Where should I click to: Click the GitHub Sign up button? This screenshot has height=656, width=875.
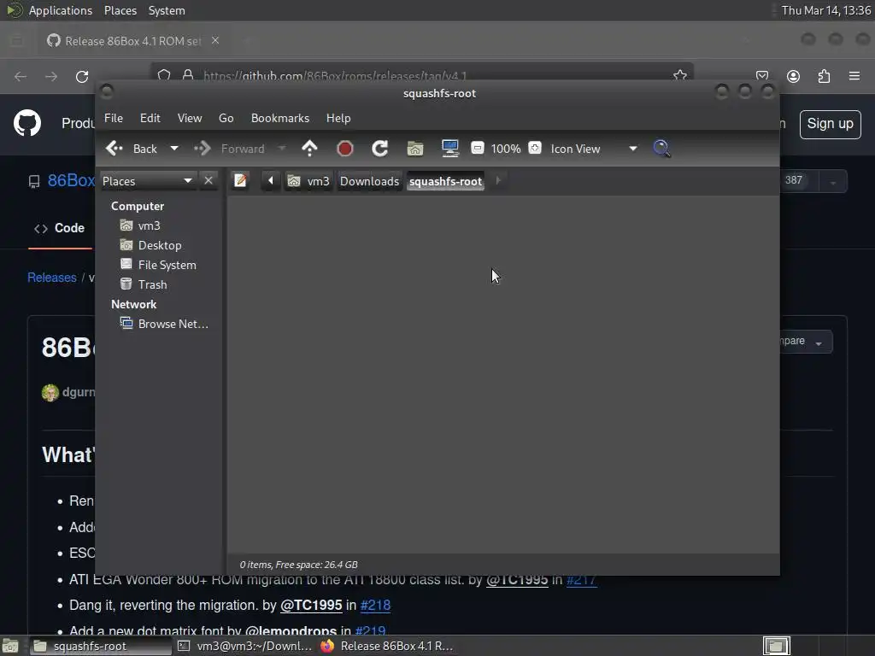pyautogui.click(x=830, y=124)
